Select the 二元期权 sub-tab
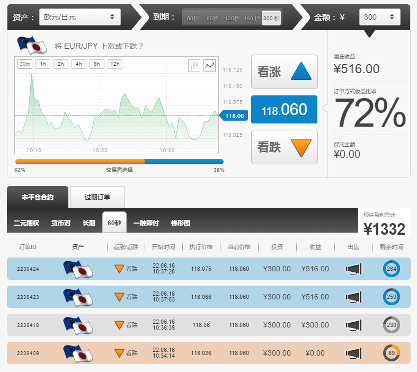The width and height of the screenshot is (417, 372). tap(26, 223)
